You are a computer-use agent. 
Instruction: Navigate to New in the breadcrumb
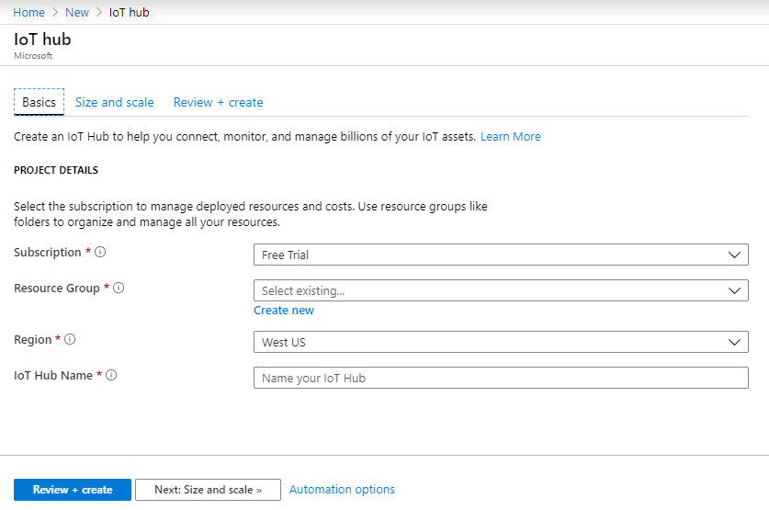(77, 12)
